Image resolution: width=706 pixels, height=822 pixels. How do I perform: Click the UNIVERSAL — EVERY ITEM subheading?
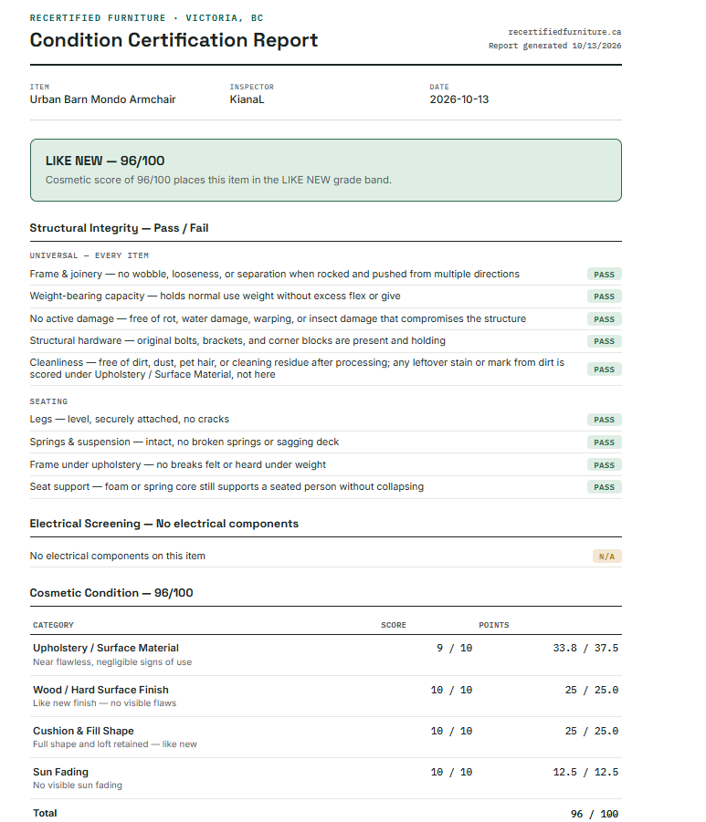click(x=90, y=255)
